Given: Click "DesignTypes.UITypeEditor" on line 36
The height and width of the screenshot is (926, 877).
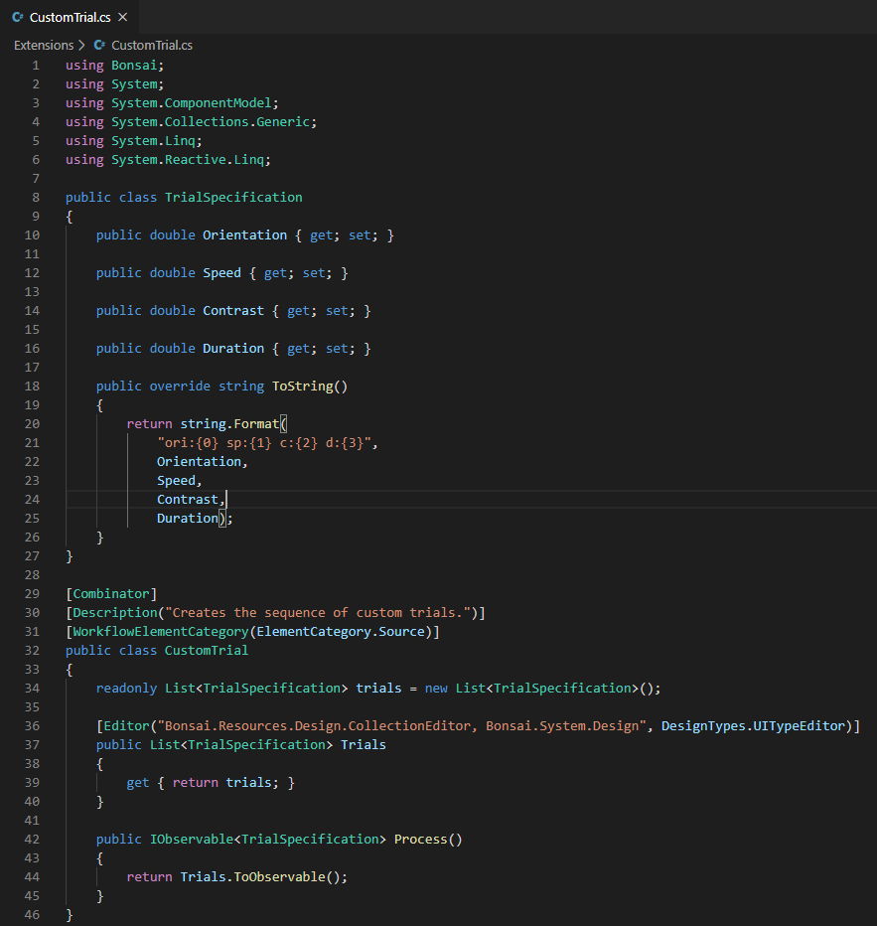Looking at the screenshot, I should point(754,726).
